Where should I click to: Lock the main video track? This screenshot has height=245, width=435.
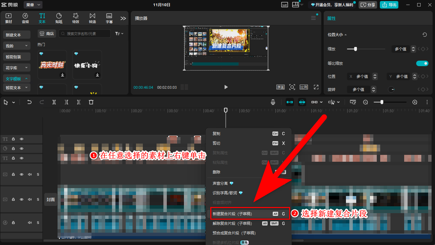pyautogui.click(x=13, y=199)
